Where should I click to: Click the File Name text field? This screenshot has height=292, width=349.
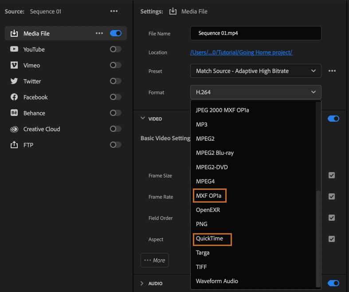[x=255, y=33]
